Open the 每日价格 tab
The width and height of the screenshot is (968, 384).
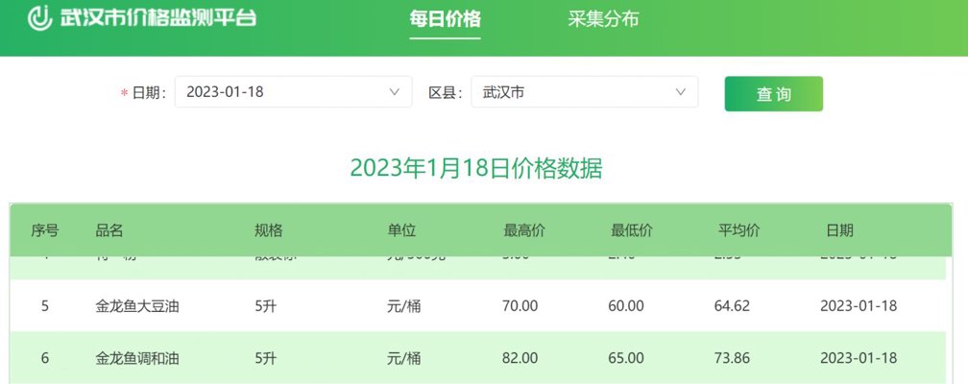(445, 19)
